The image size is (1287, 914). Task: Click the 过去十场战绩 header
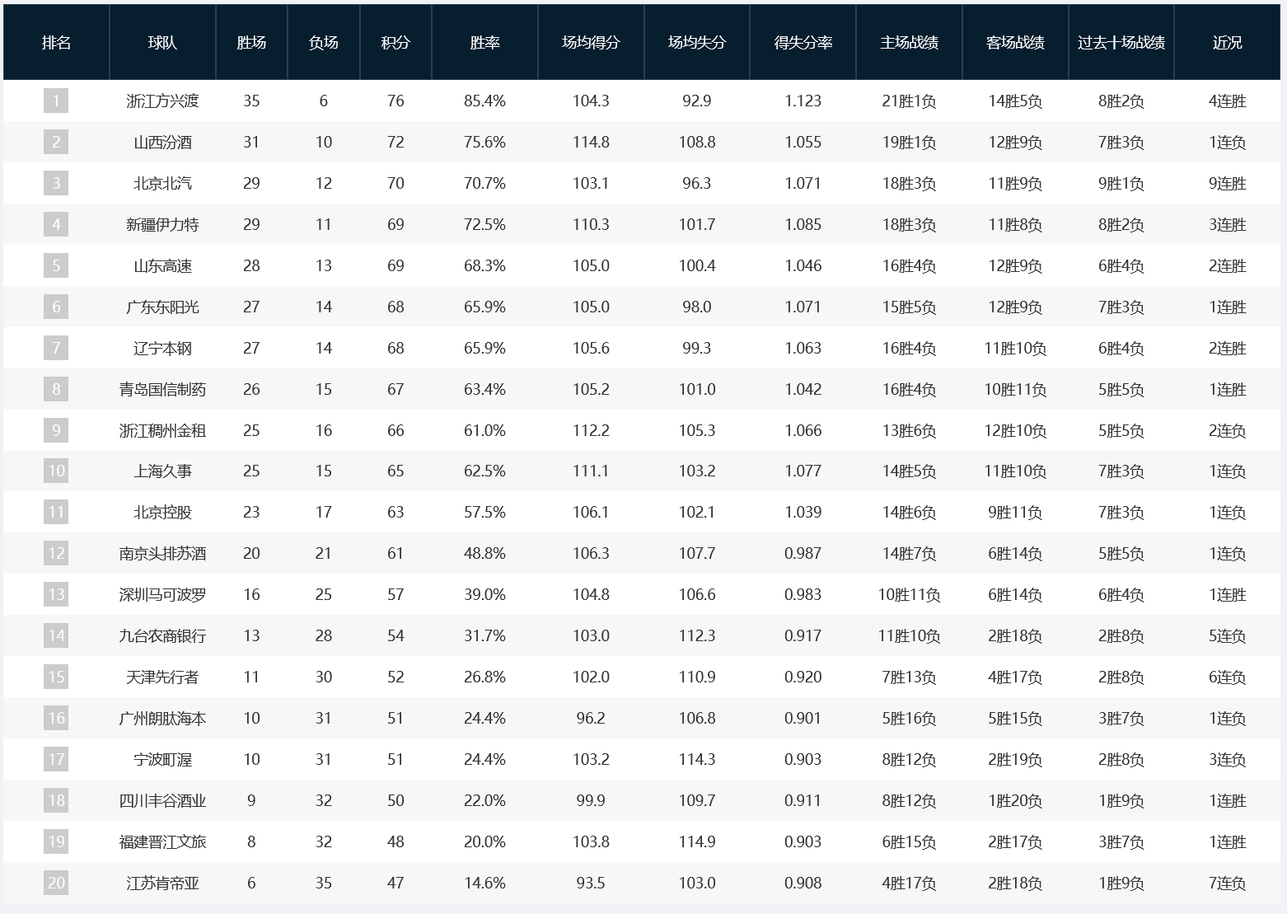[1121, 43]
